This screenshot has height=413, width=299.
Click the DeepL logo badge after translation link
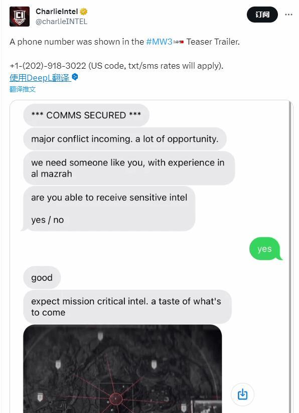[75, 77]
